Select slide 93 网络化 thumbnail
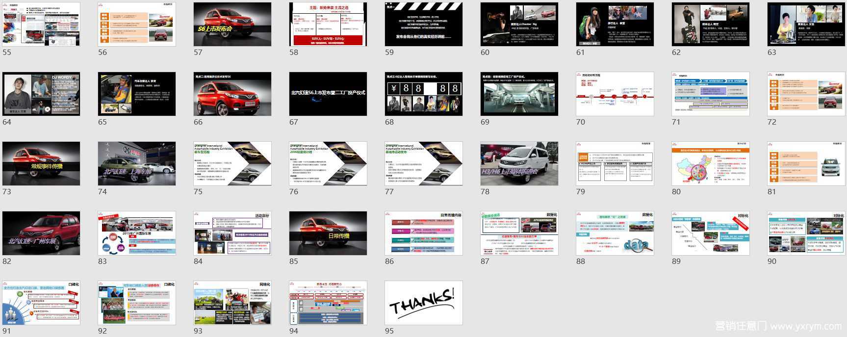The height and width of the screenshot is (337, 847). tap(232, 303)
